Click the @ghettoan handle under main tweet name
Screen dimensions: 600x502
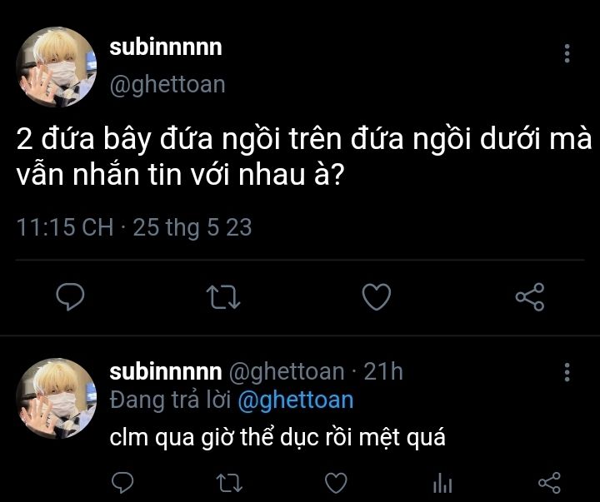click(167, 85)
